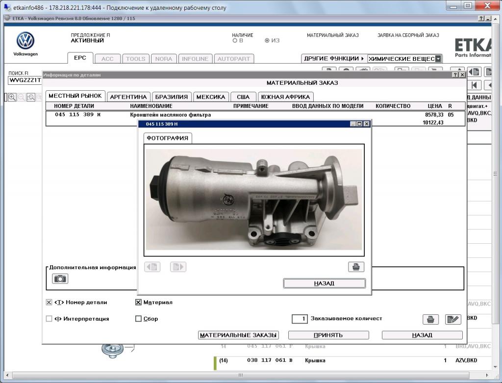Click the previous page icon in photo window
The width and height of the screenshot is (502, 383).
(x=152, y=267)
